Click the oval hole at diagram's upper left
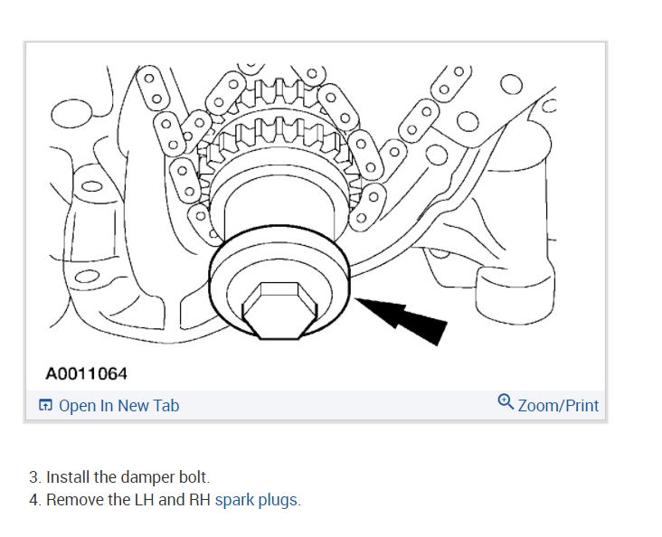Screen dimensions: 662x537 pos(71,114)
